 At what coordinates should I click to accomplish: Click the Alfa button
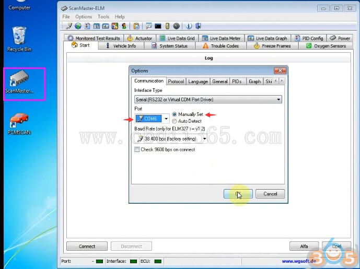(x=304, y=246)
